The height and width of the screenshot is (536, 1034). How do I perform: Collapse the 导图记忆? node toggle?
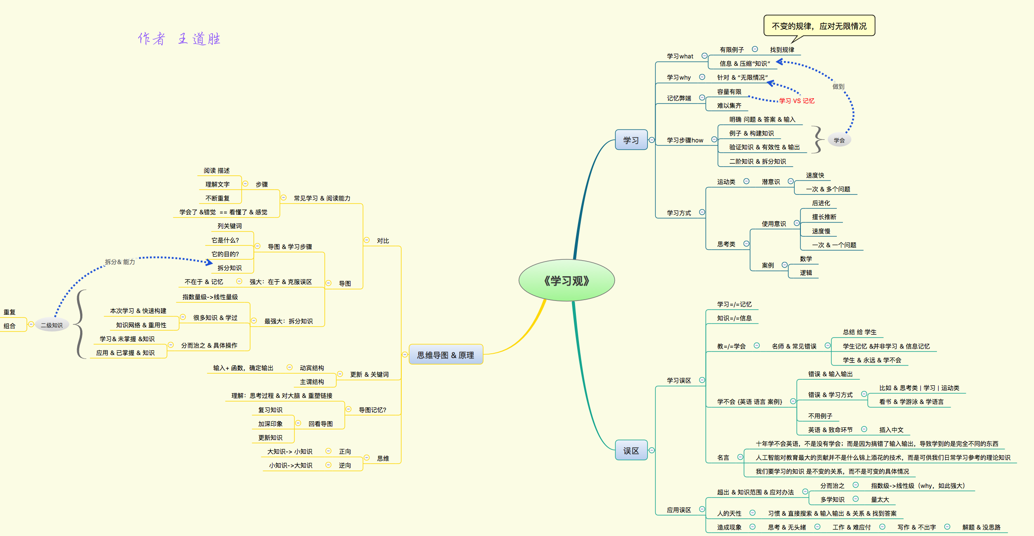(x=348, y=409)
